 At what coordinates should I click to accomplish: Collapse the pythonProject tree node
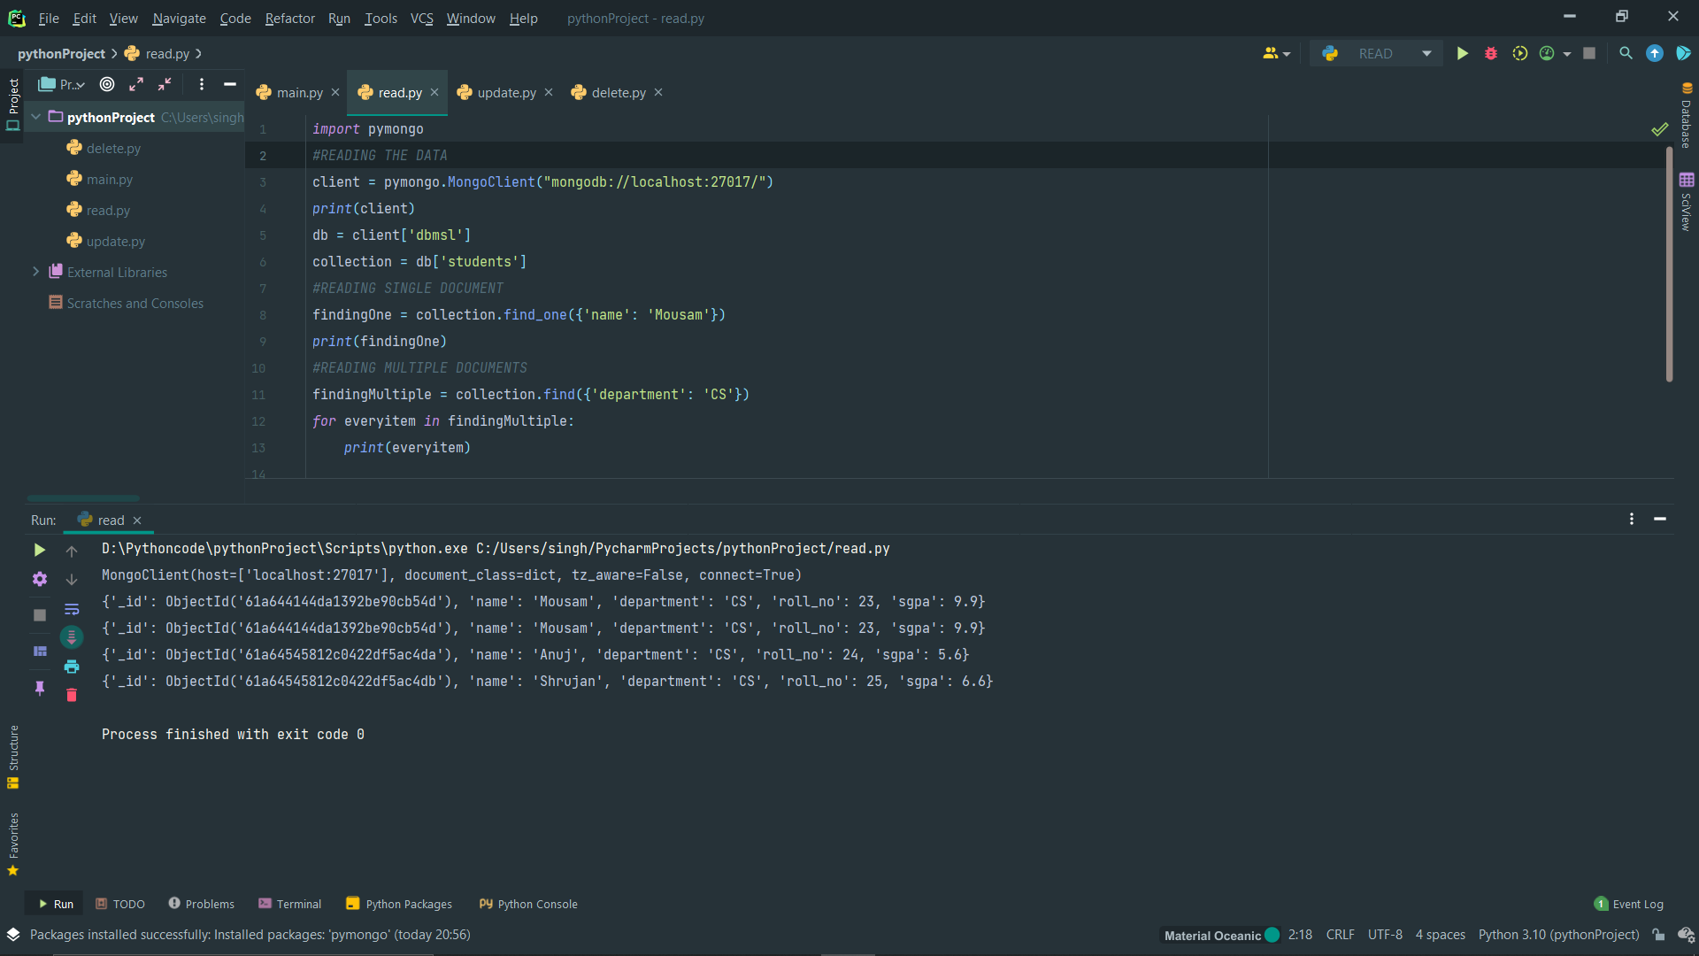[35, 117]
